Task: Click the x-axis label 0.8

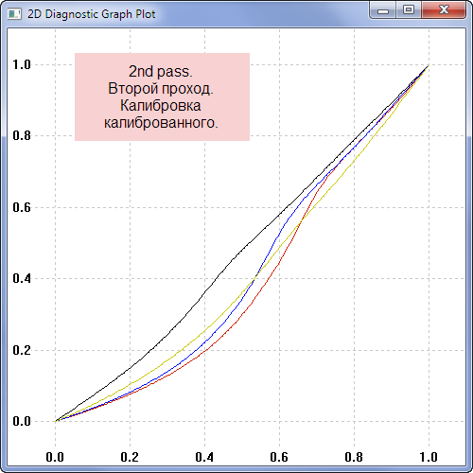Action: [354, 457]
